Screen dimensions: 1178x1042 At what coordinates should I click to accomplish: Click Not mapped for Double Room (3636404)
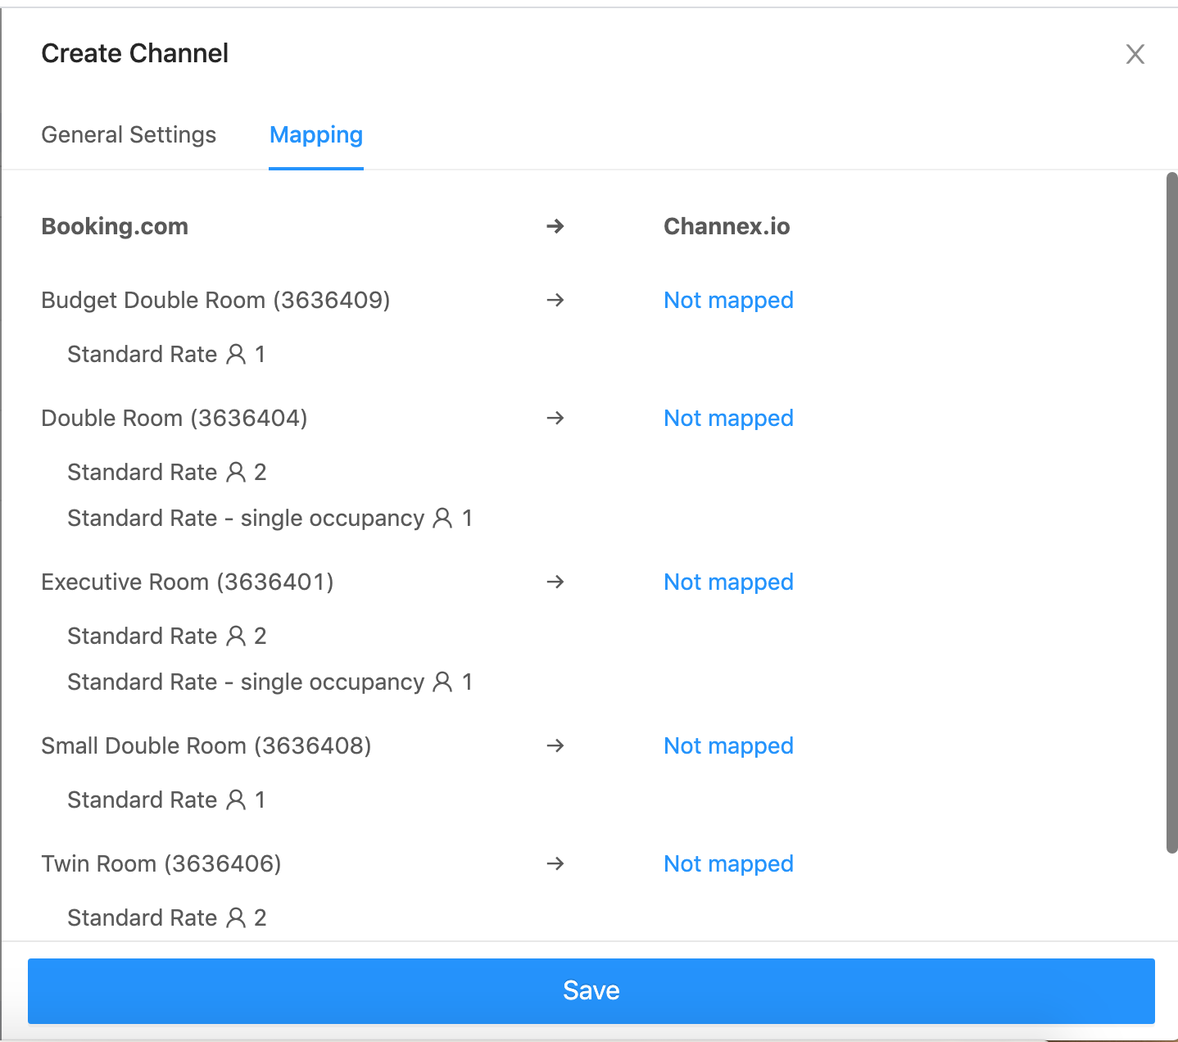(x=728, y=418)
